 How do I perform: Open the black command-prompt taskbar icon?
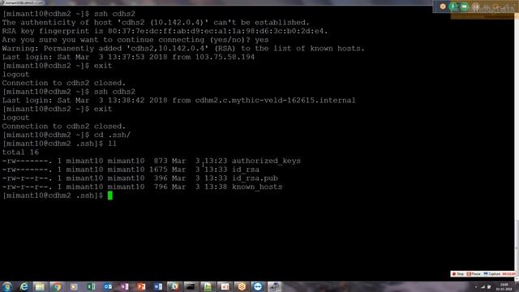191,286
